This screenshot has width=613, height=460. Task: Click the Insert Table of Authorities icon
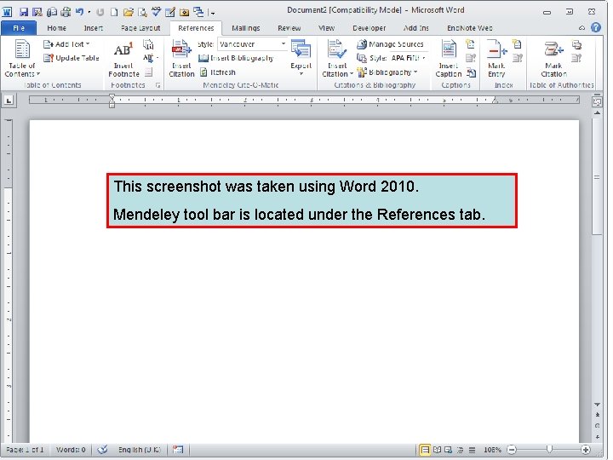tap(576, 43)
